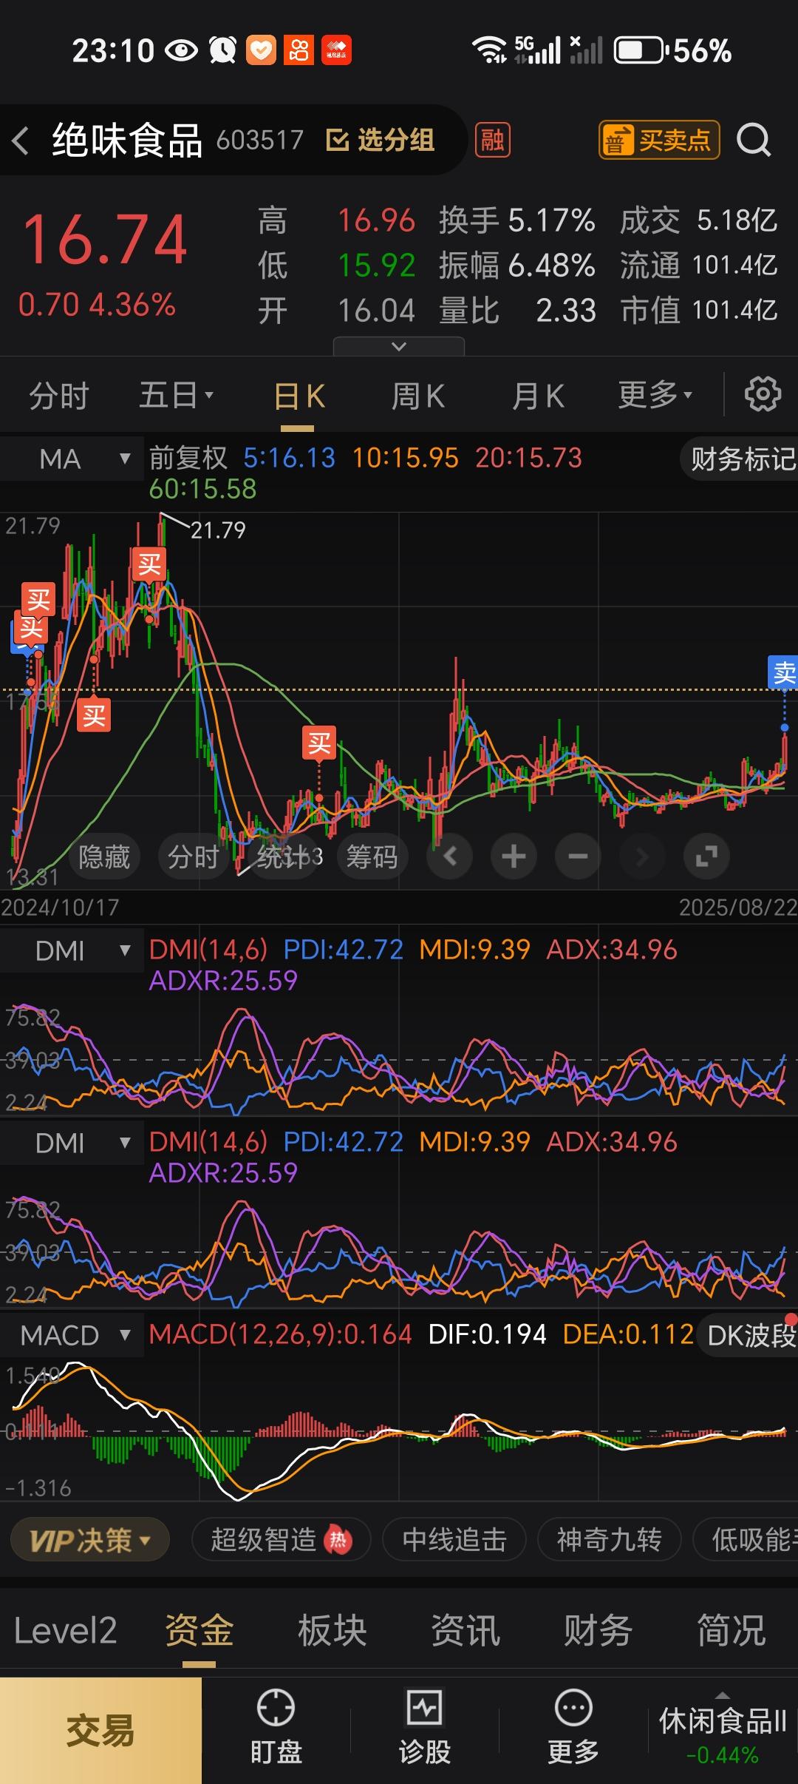The image size is (798, 1784).
Task: Expand the quote details chevron
Action: click(x=399, y=346)
